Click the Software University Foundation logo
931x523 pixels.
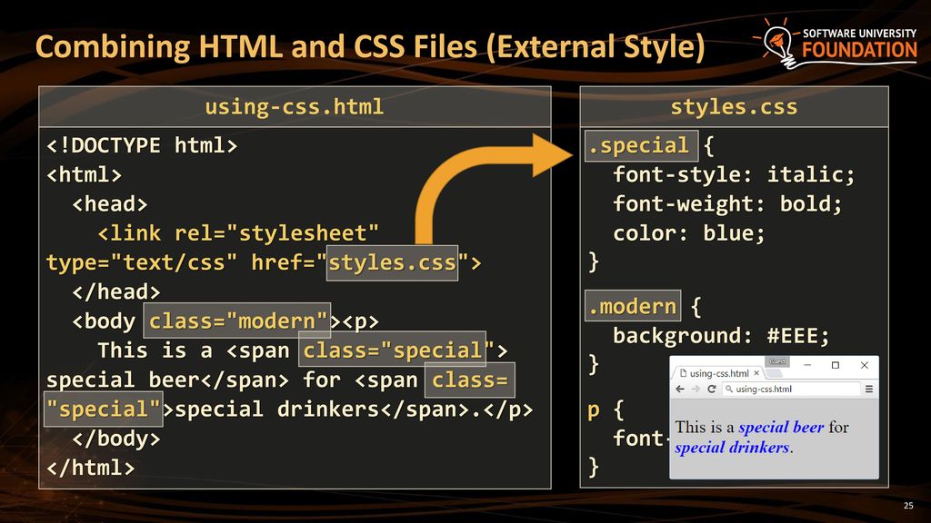835,44
